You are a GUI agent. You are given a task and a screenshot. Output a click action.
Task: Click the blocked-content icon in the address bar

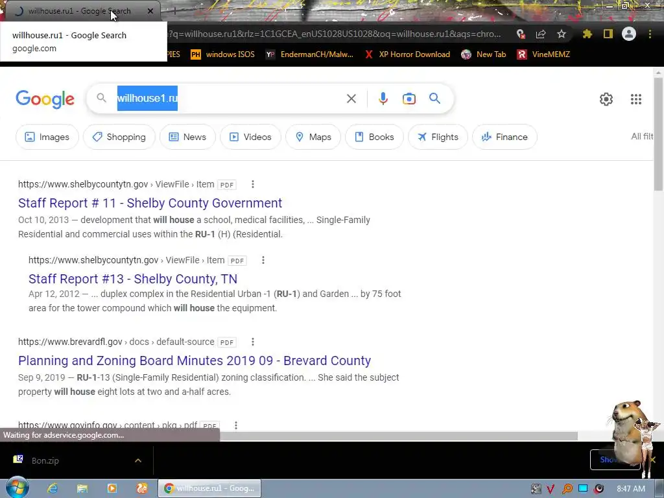tap(521, 34)
